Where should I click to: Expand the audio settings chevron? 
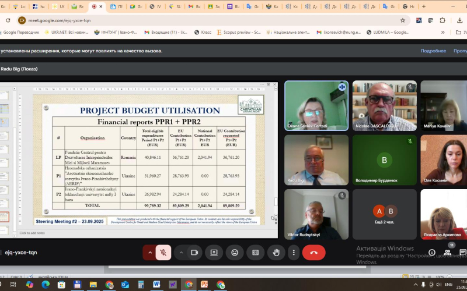click(x=150, y=253)
